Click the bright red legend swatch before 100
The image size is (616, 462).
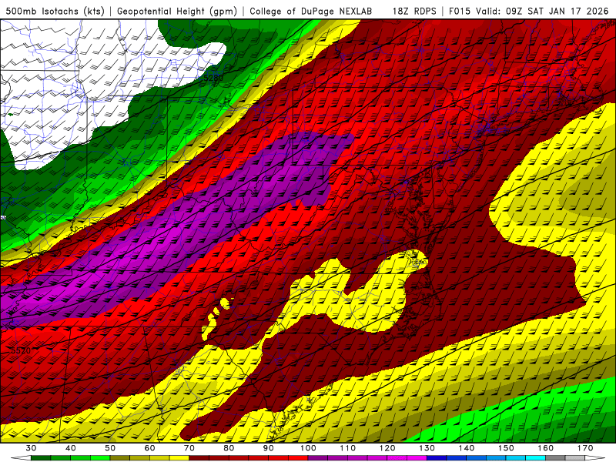298,458
